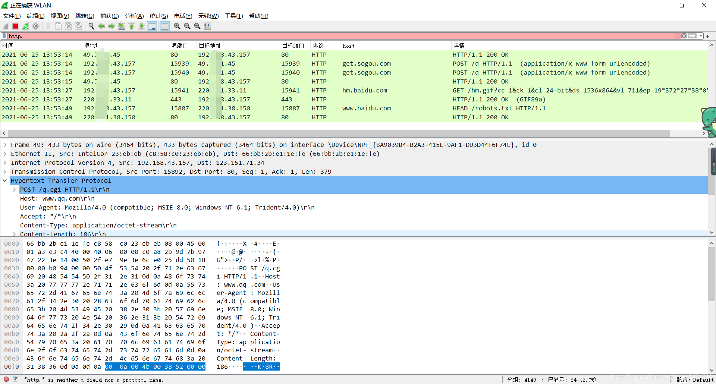This screenshot has height=384, width=716.
Task: Open the 视图(V) menu
Action: [x=60, y=16]
